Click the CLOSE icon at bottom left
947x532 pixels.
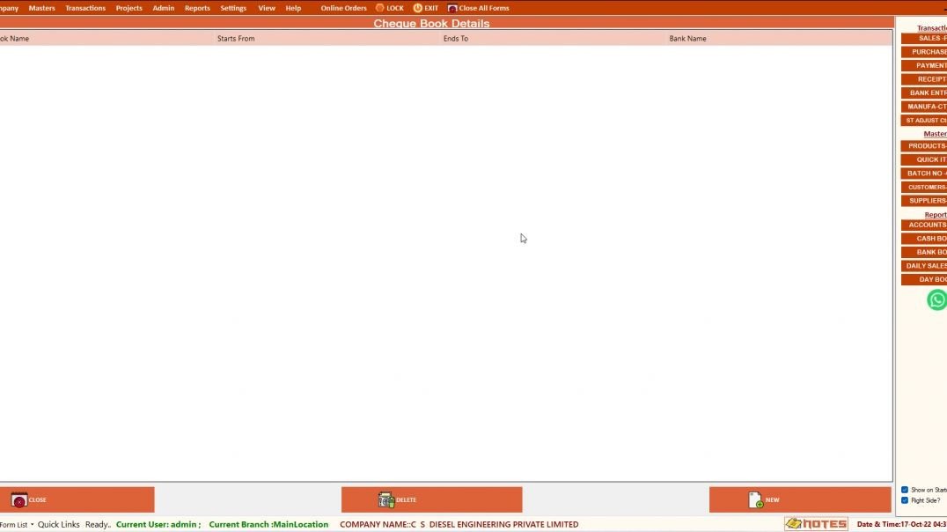[18, 499]
